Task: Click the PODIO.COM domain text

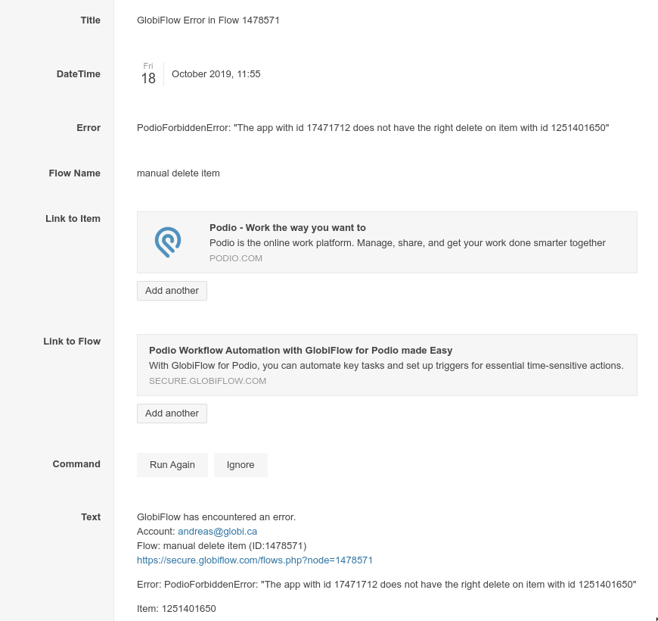Action: (236, 258)
